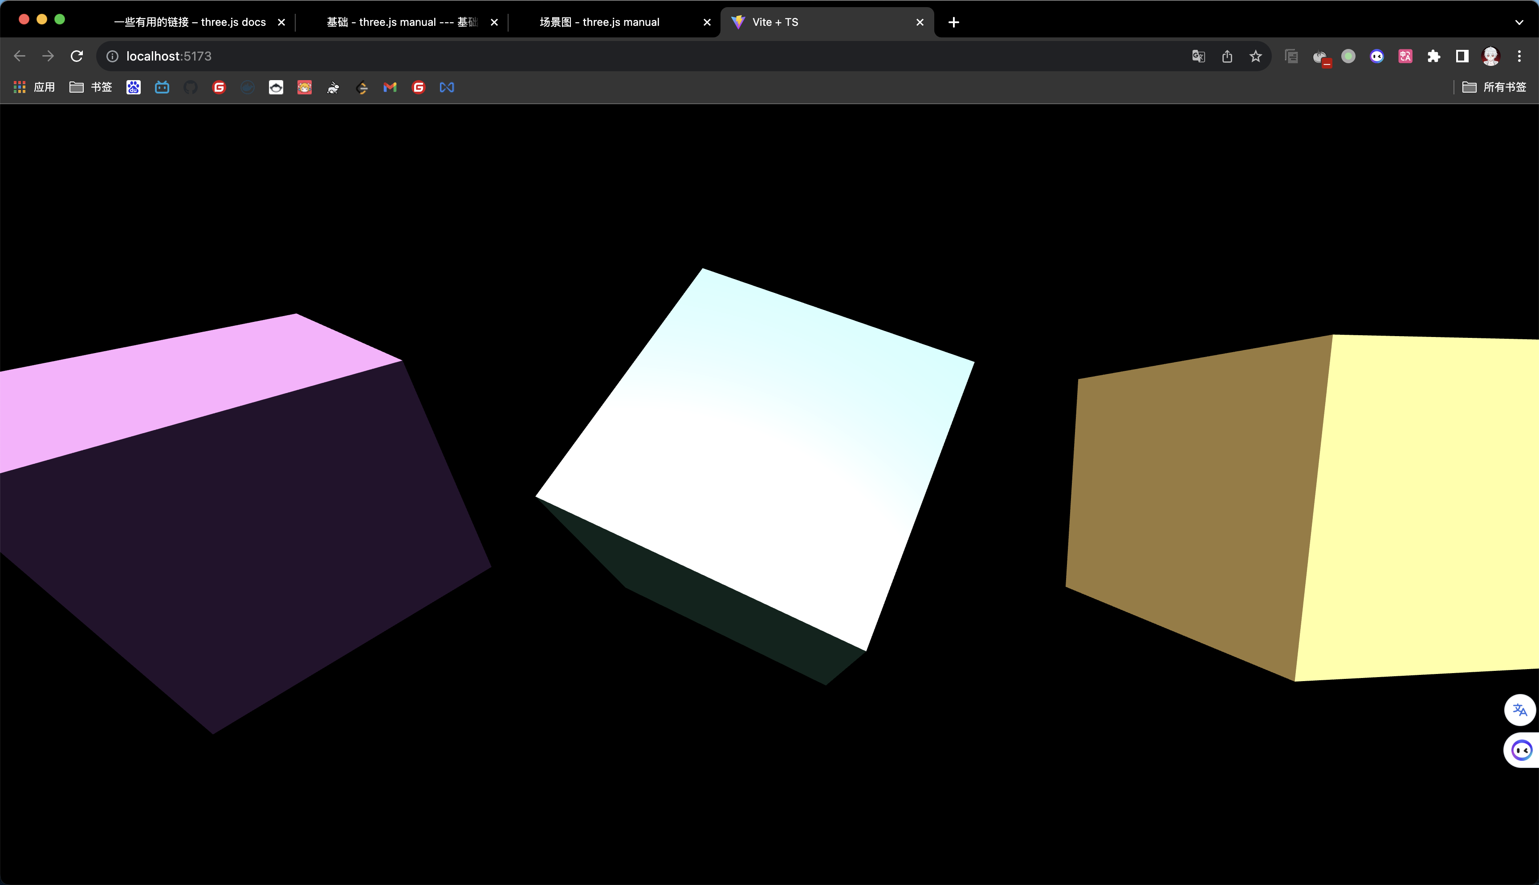
Task: Switch to the 场景图 - three.js manual tab
Action: 598,23
